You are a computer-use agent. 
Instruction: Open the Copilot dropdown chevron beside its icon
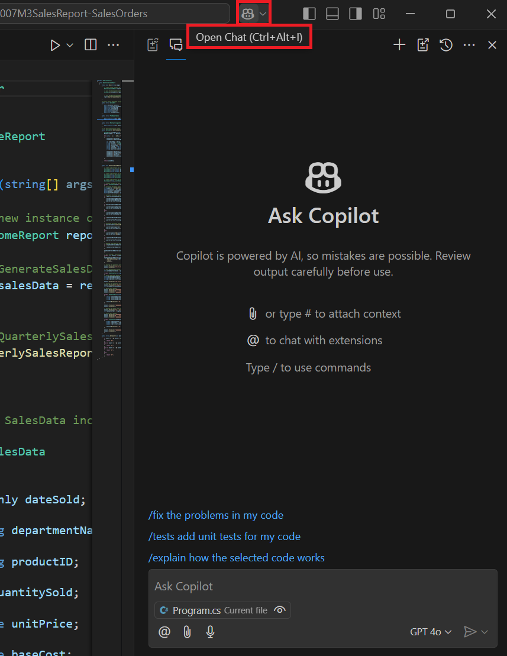(x=263, y=12)
